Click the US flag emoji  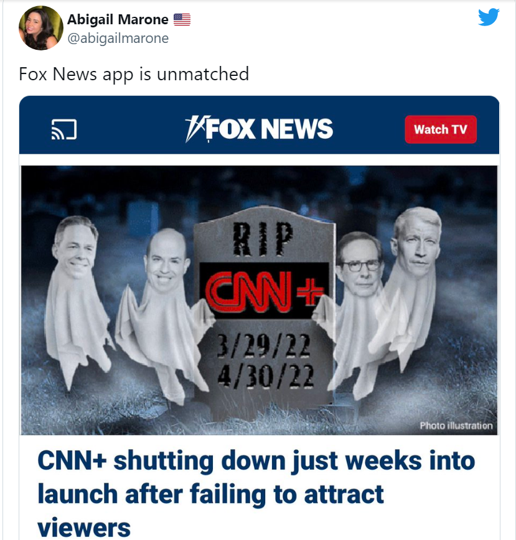pos(182,20)
